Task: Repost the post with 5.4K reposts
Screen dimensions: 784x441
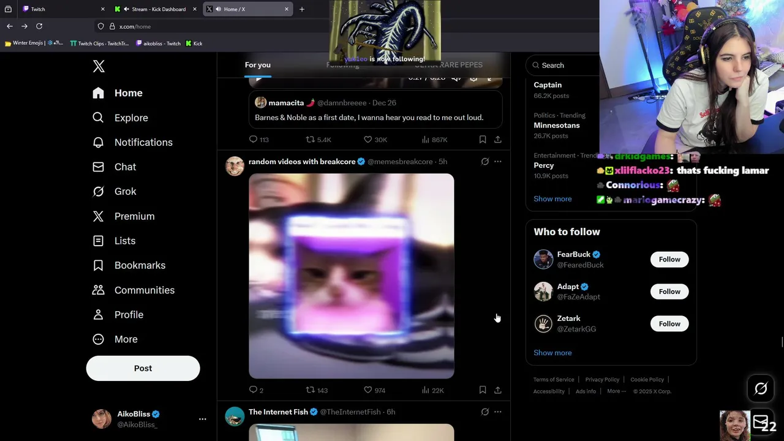Action: [x=318, y=140]
